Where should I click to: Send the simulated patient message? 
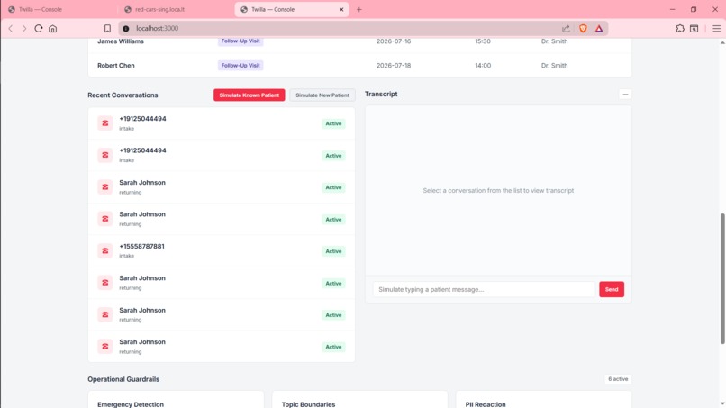(x=612, y=289)
